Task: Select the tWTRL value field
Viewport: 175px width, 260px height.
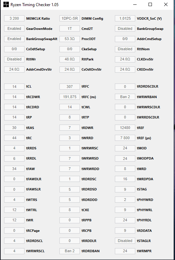Action: pyautogui.click(x=14, y=210)
